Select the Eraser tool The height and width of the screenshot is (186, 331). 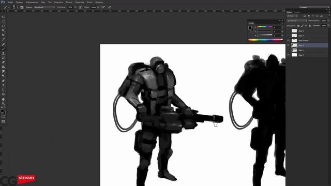3,63
